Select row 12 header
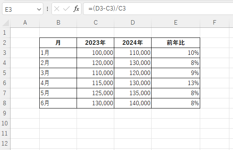 click(5, 143)
